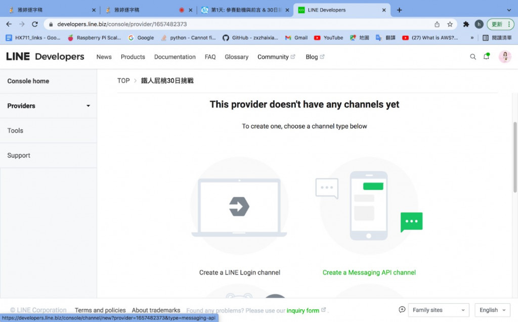This screenshot has height=322, width=518.
Task: Open Tools in sidebar
Action: tap(48, 130)
